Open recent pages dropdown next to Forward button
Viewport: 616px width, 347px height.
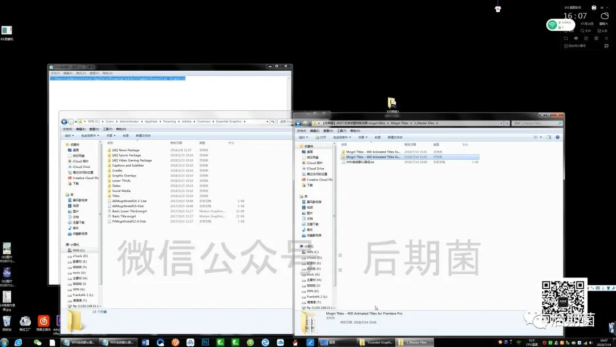76,122
